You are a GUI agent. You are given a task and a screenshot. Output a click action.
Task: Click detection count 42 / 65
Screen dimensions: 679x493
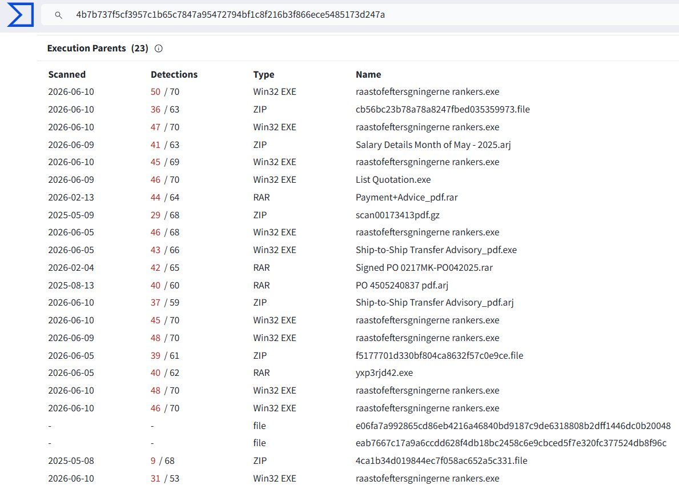[165, 268]
